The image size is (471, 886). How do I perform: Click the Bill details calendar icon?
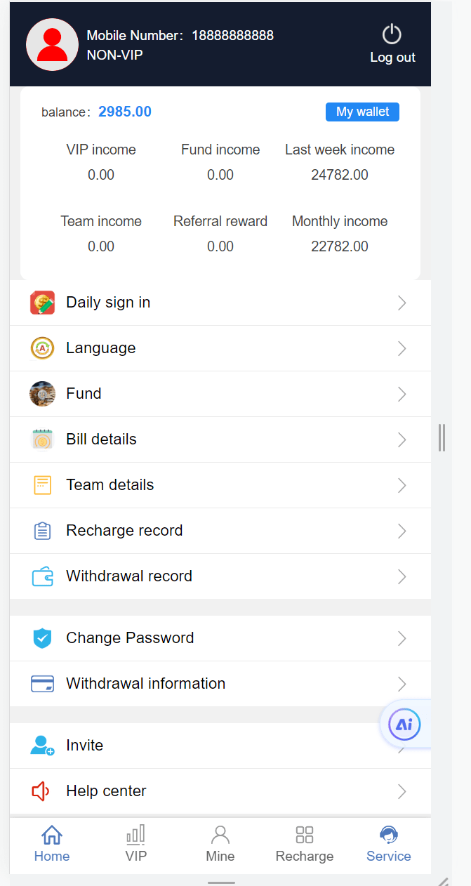click(x=42, y=439)
